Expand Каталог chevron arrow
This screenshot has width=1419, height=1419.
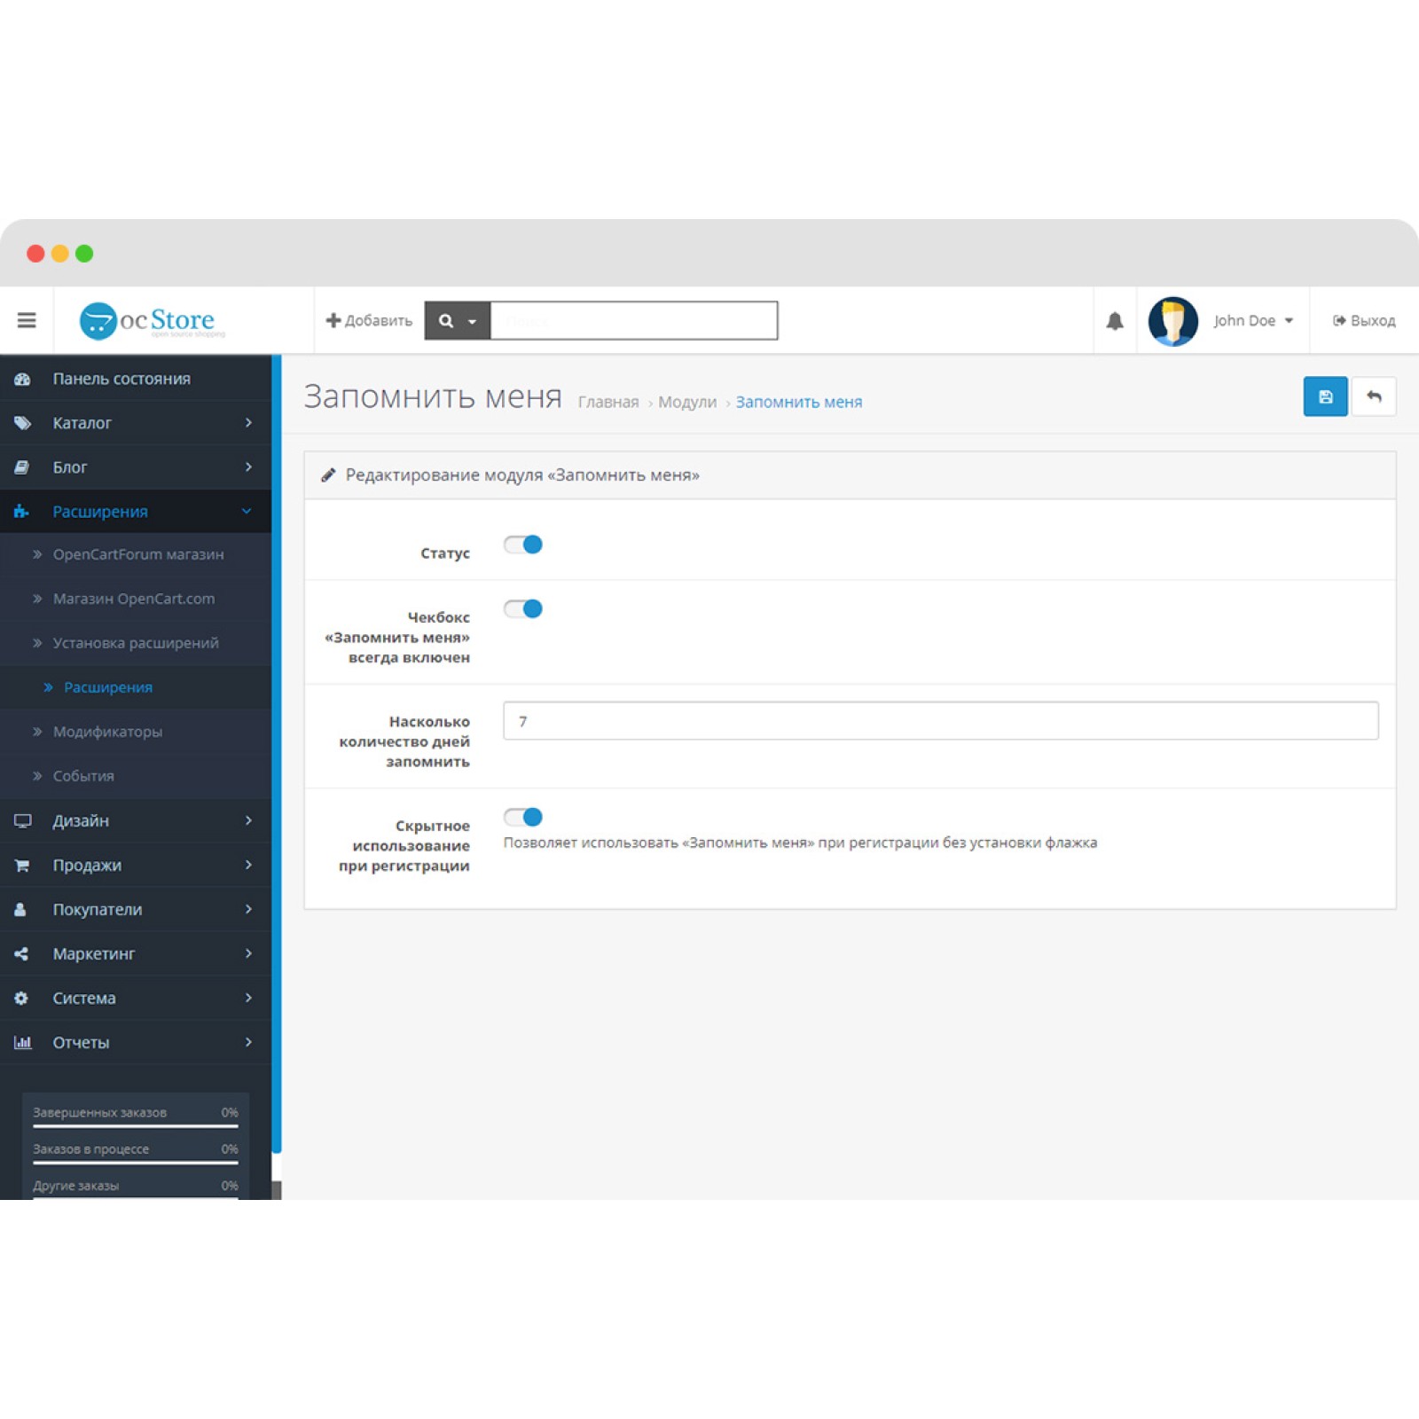click(248, 423)
